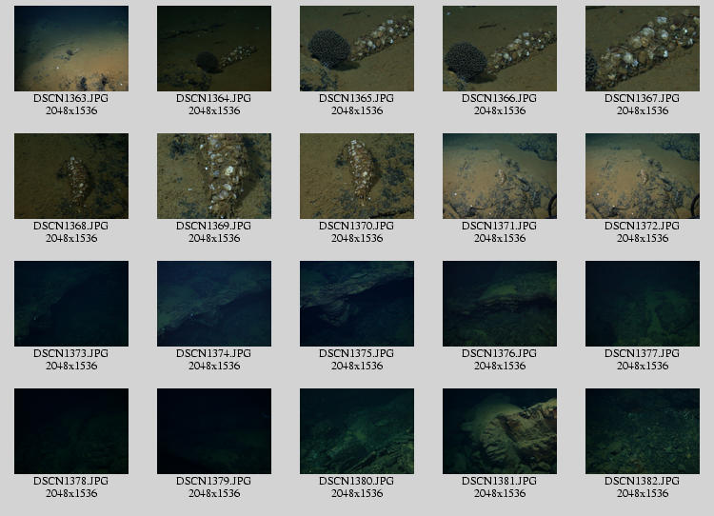
Task: Open the DSCN1364.JPG thumbnail image
Action: pos(214,49)
